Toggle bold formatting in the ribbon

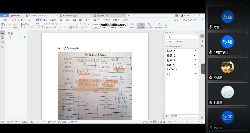click(x=21, y=27)
